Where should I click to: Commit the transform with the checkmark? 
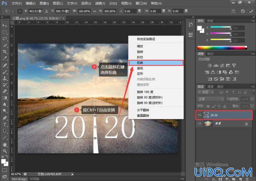tap(251, 11)
